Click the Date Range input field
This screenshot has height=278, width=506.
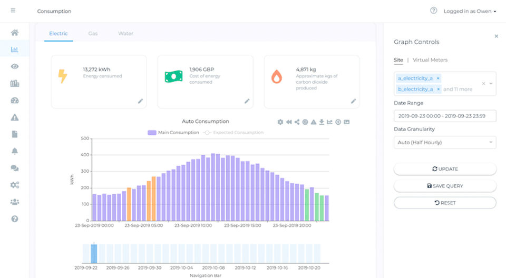tap(445, 116)
